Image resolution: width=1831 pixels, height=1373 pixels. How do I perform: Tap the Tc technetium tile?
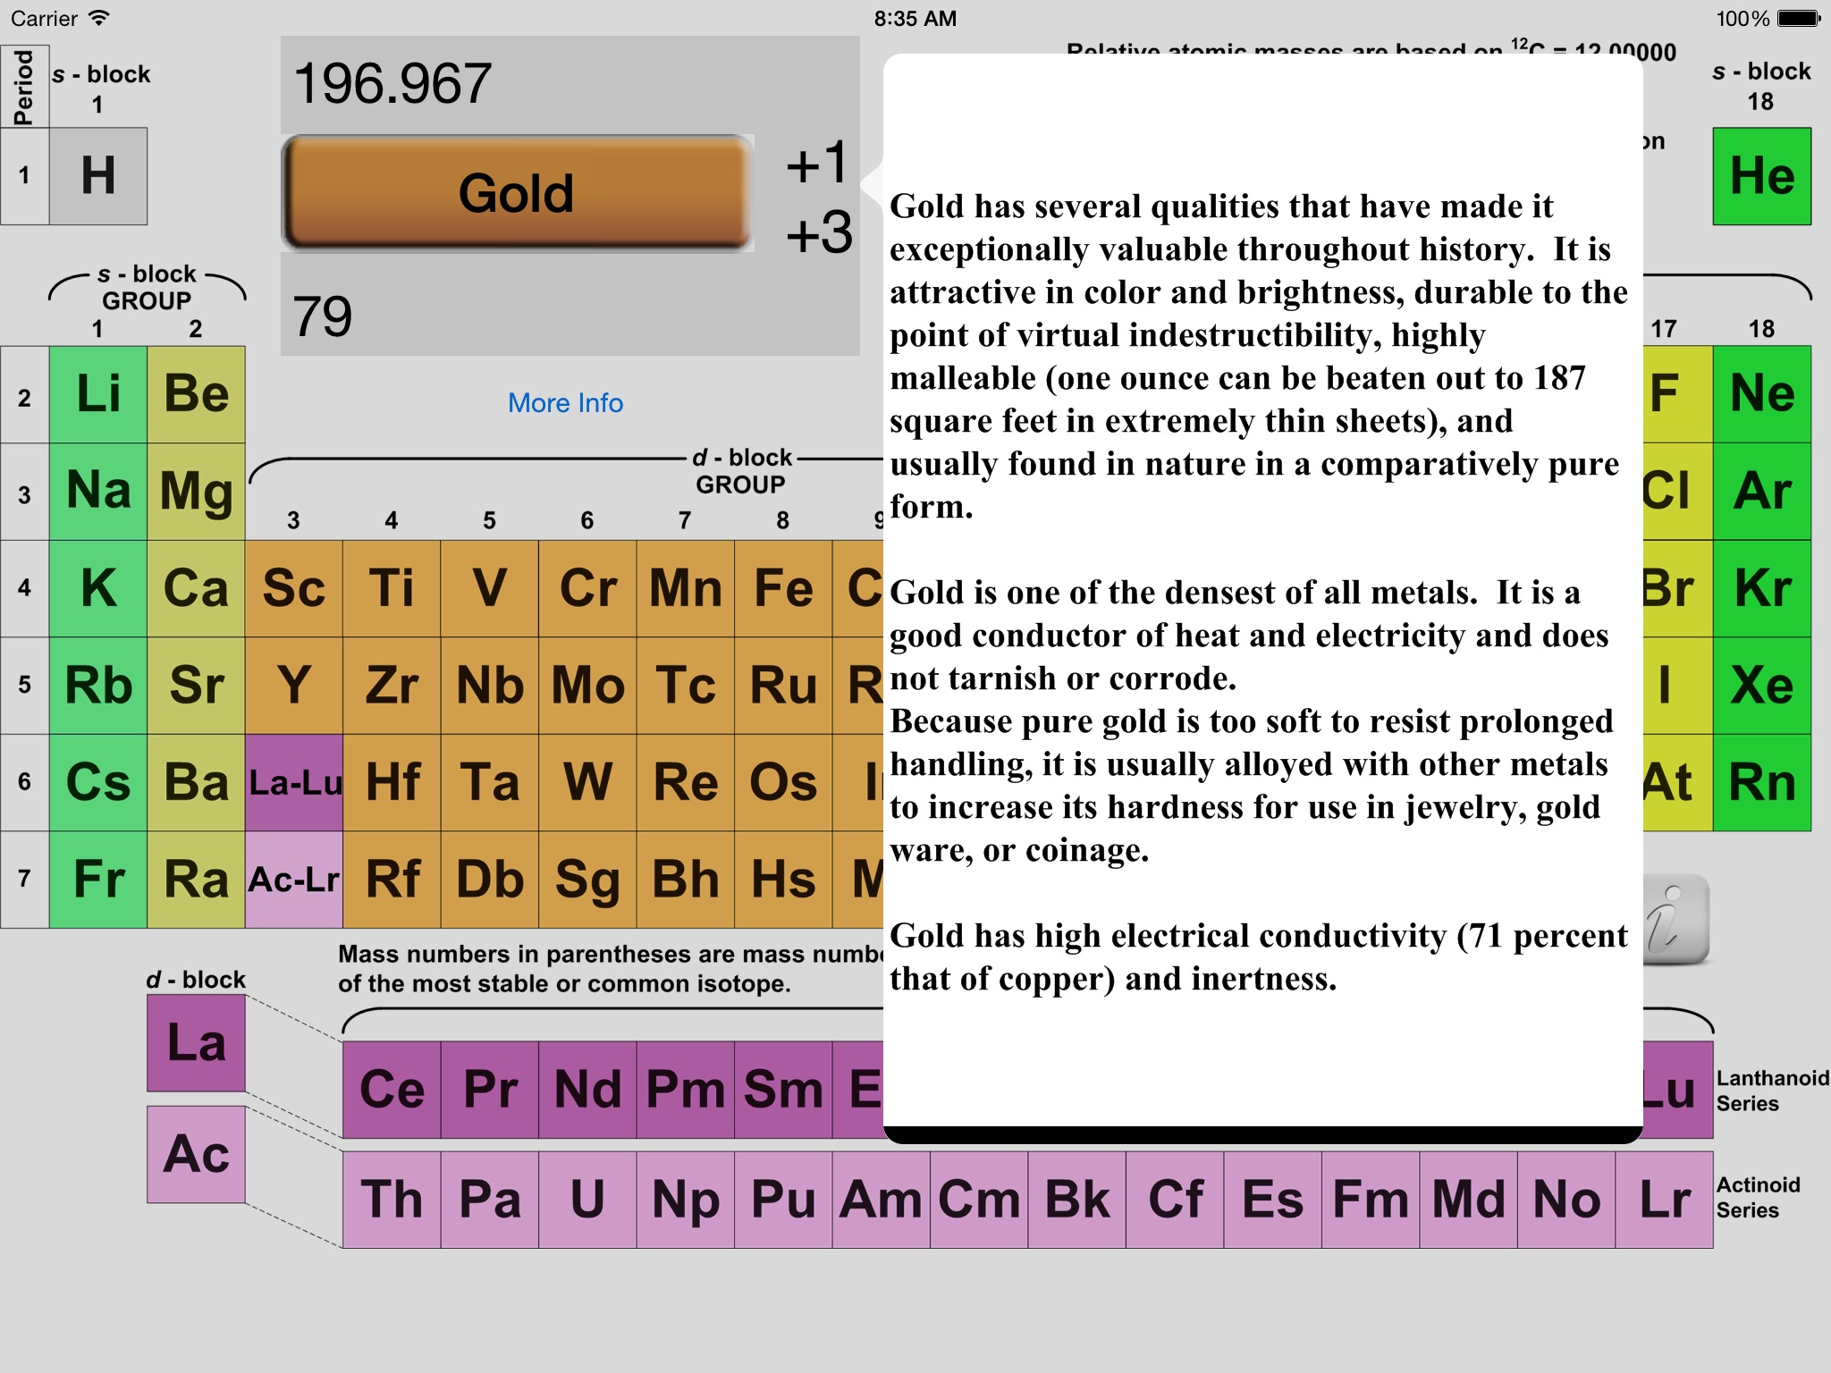click(686, 686)
